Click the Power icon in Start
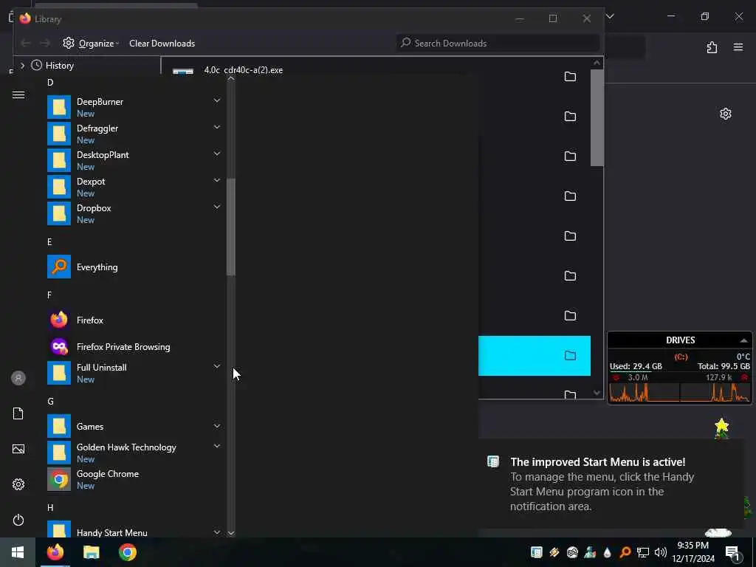This screenshot has width=756, height=567. click(18, 520)
